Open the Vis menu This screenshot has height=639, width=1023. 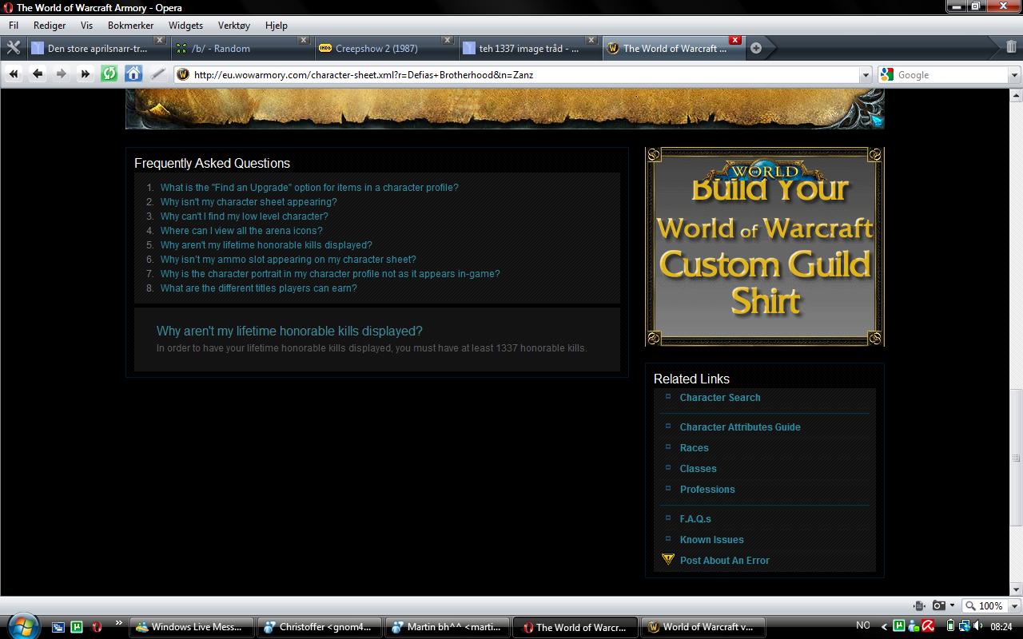pos(86,26)
